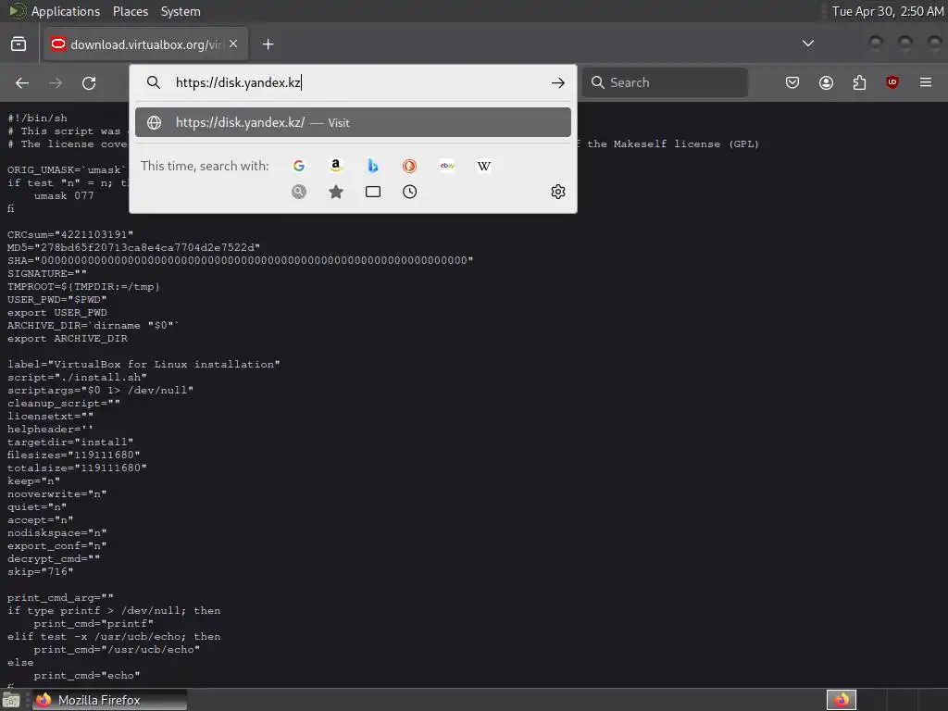Search with Wikipedia this time

tap(483, 166)
